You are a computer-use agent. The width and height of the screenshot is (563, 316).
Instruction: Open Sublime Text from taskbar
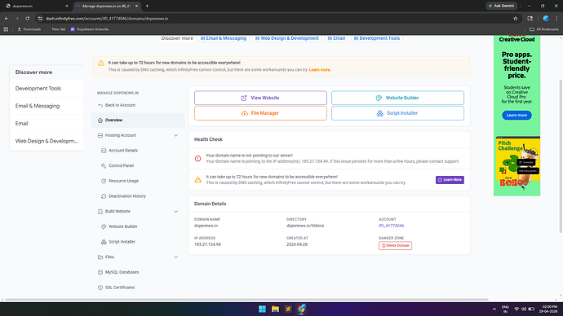coord(288,309)
